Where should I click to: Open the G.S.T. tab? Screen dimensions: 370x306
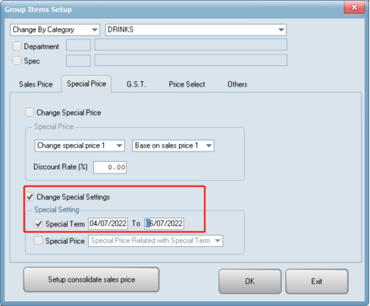pyautogui.click(x=136, y=84)
